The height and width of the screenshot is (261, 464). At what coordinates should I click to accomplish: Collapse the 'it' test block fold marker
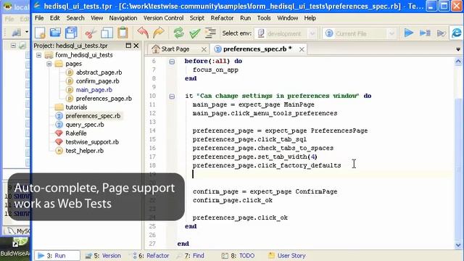(172, 96)
